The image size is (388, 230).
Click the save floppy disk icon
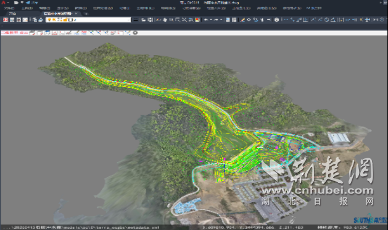(x=150, y=20)
